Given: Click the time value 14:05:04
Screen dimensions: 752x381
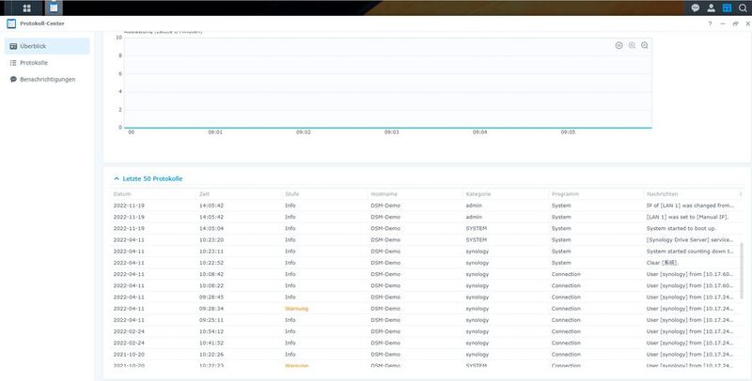Looking at the screenshot, I should (211, 228).
